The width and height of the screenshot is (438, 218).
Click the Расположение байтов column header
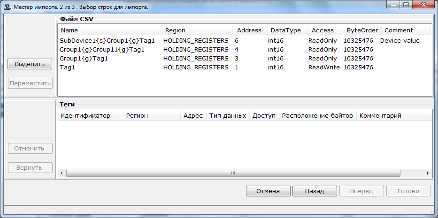click(318, 115)
